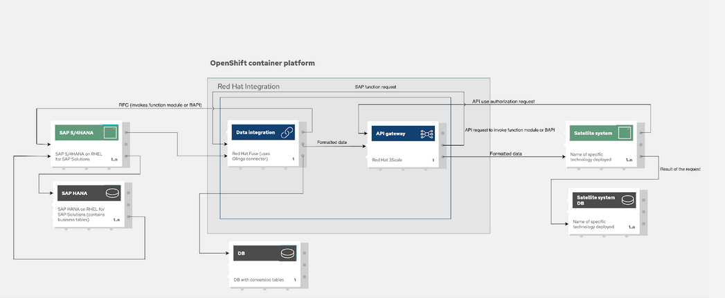Click the OpenShift container platform heading
725x298 pixels.
point(262,63)
